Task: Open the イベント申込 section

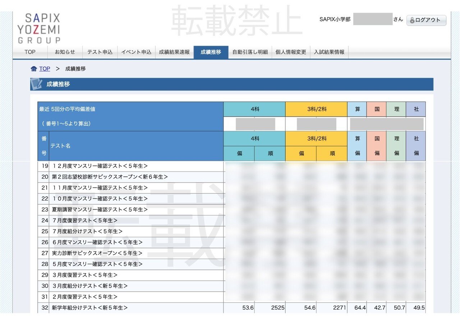Action: click(137, 52)
